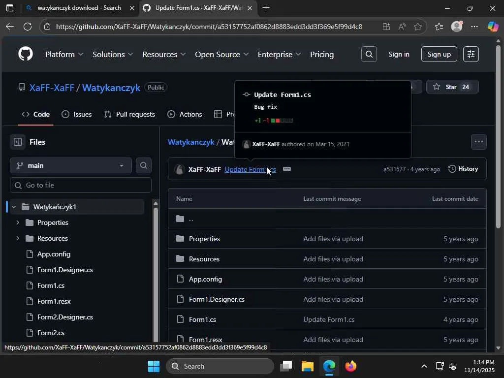
Task: Click the App.config file icon in file table
Action: pos(180,279)
